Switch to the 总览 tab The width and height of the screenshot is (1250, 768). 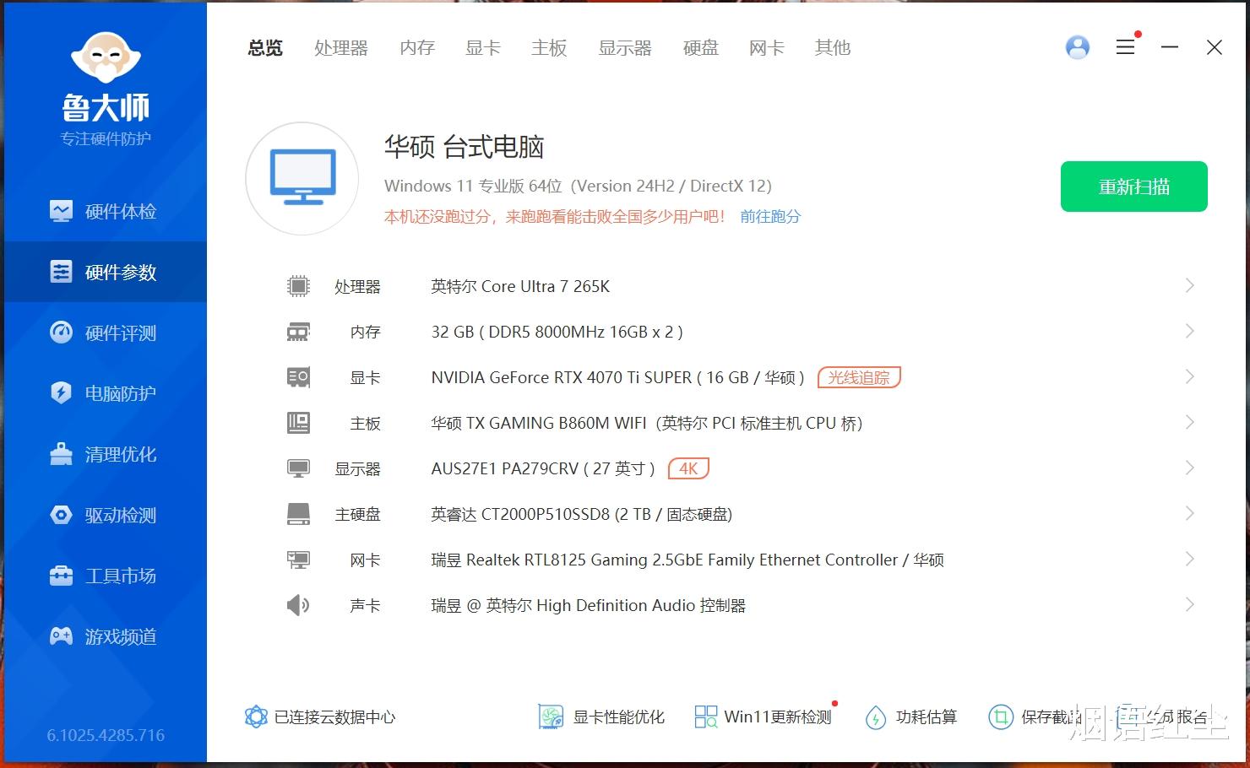[x=265, y=48]
